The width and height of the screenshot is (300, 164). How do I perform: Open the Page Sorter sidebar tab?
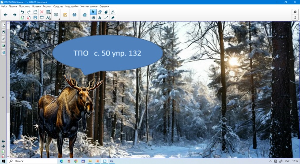4,25
